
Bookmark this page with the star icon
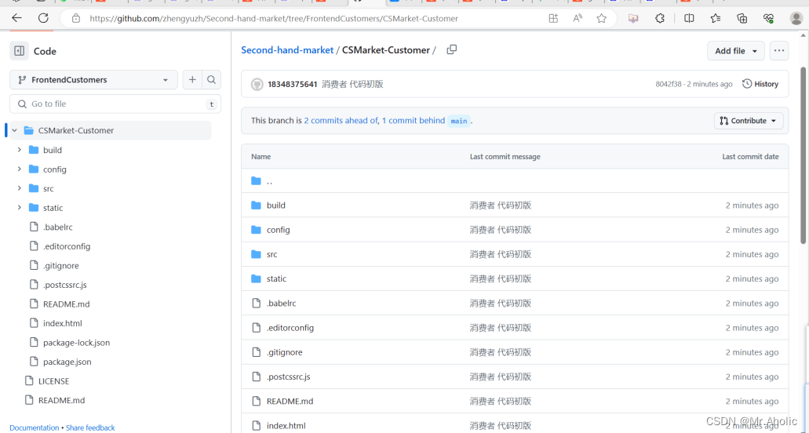[602, 19]
